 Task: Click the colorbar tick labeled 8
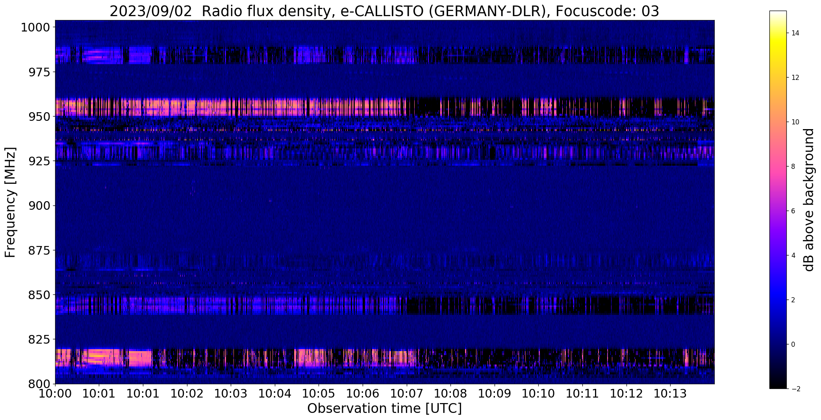[x=793, y=167]
